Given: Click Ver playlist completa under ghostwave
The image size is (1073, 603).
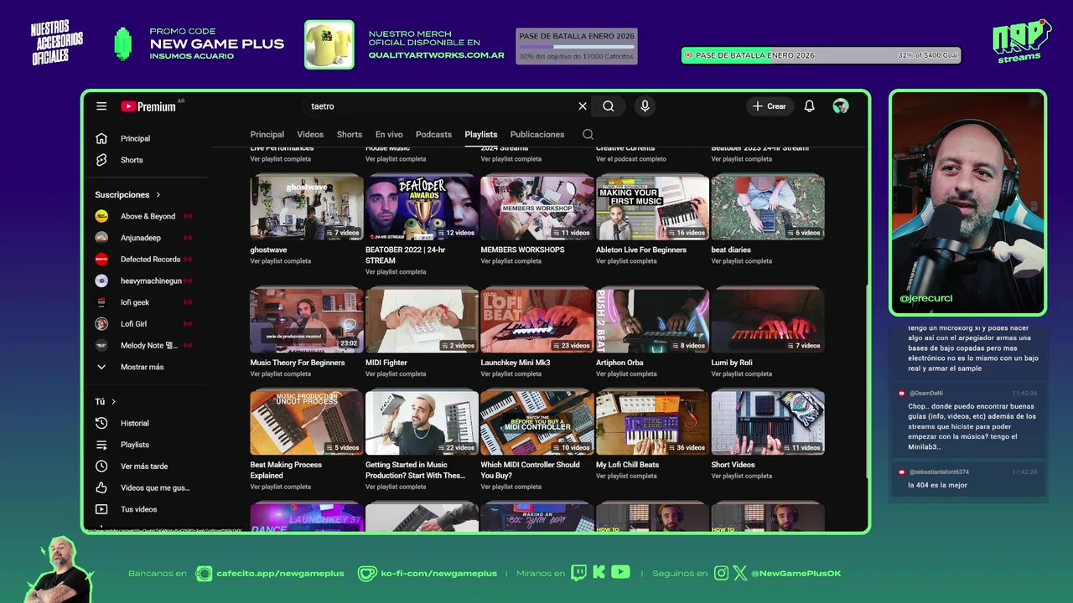Looking at the screenshot, I should click(x=280, y=261).
